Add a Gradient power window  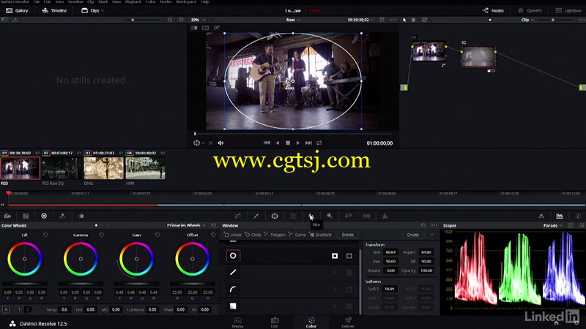tap(320, 235)
